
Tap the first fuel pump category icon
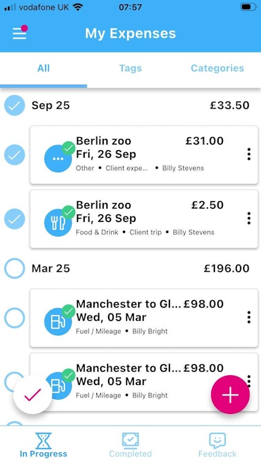click(x=58, y=322)
